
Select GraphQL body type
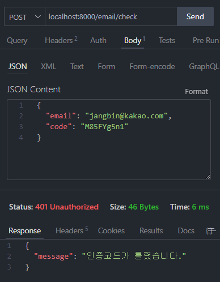(x=204, y=66)
